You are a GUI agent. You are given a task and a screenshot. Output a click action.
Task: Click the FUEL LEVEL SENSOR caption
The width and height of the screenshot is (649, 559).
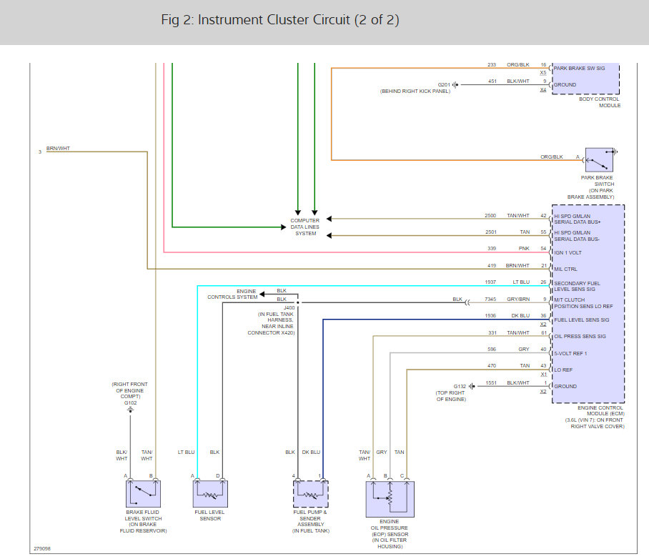210,515
